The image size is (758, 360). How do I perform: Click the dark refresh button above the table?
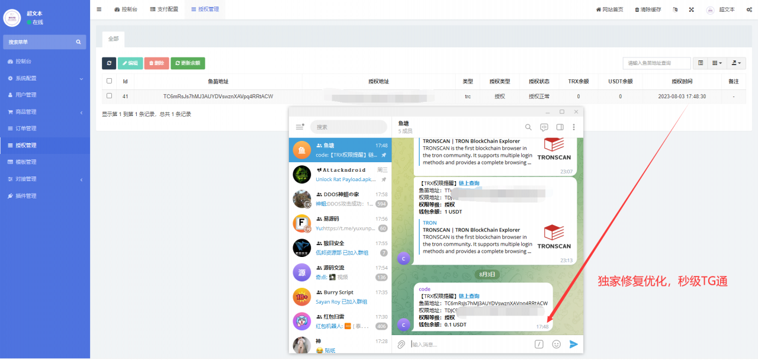coord(109,63)
